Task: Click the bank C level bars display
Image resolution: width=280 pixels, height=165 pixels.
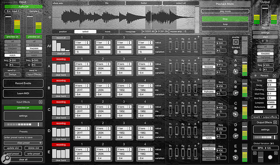Action: [61, 110]
